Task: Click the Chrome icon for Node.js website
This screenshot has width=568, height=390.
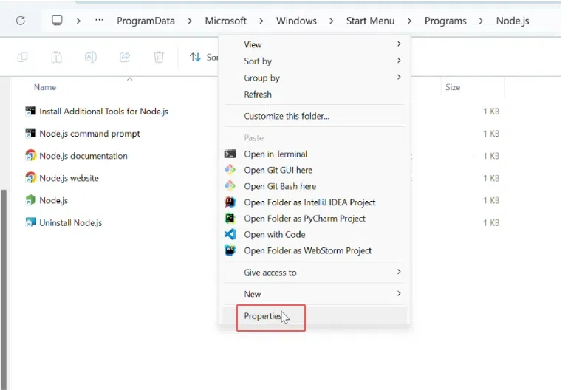Action: click(x=31, y=178)
